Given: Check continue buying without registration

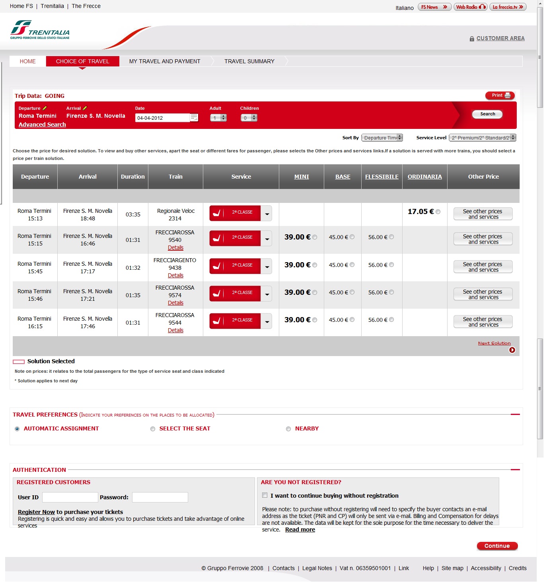Looking at the screenshot, I should [265, 495].
